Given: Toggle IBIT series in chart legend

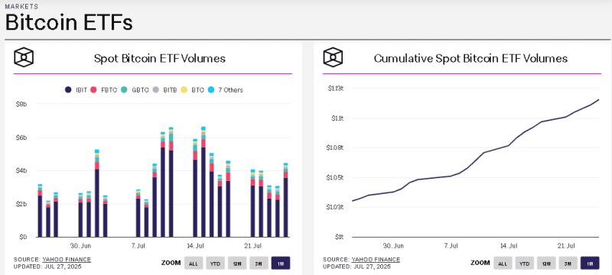Looking at the screenshot, I should pyautogui.click(x=76, y=90).
